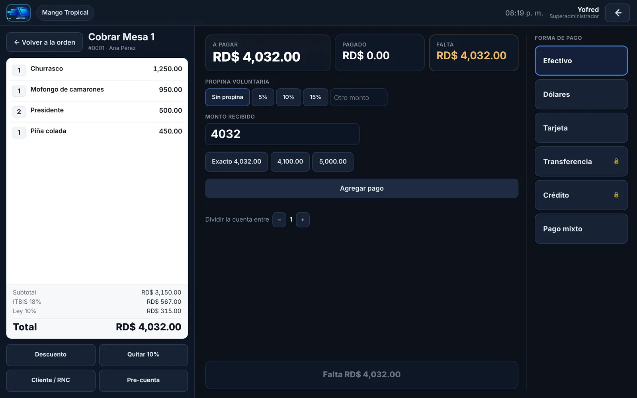Focus the Monto recibido input field
The image size is (637, 398).
click(282, 134)
